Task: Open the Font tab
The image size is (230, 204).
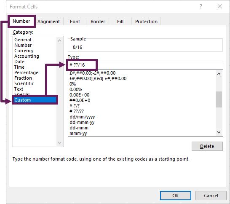Action: [x=75, y=21]
